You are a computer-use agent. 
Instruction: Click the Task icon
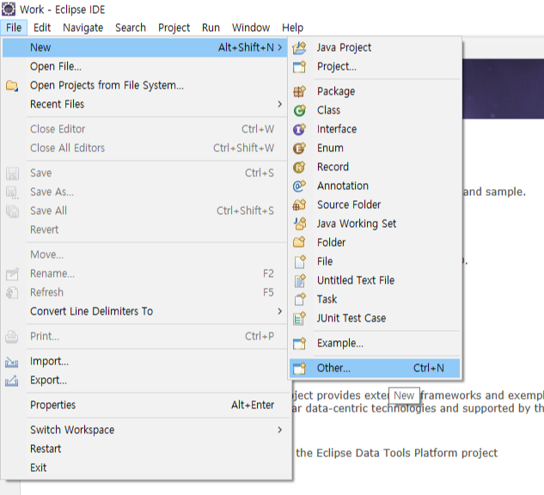[x=299, y=299]
